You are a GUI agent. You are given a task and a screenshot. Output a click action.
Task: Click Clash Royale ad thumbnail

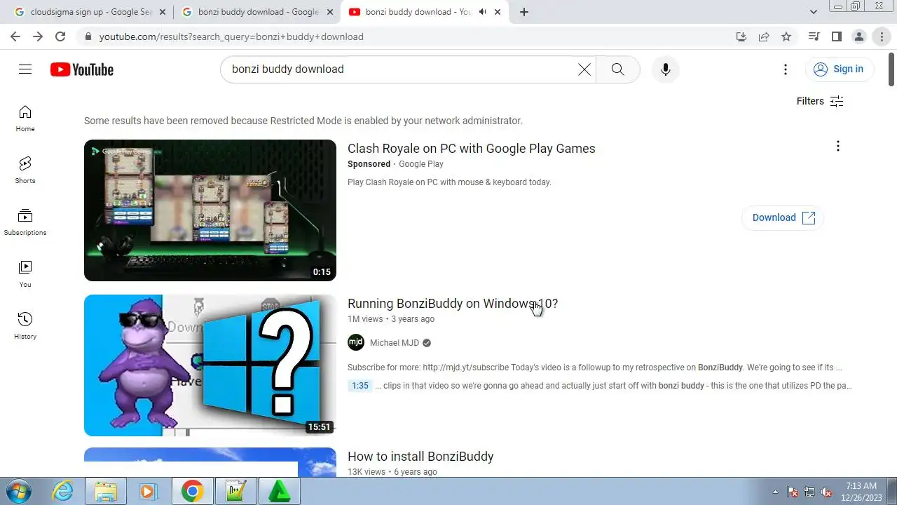pyautogui.click(x=210, y=210)
